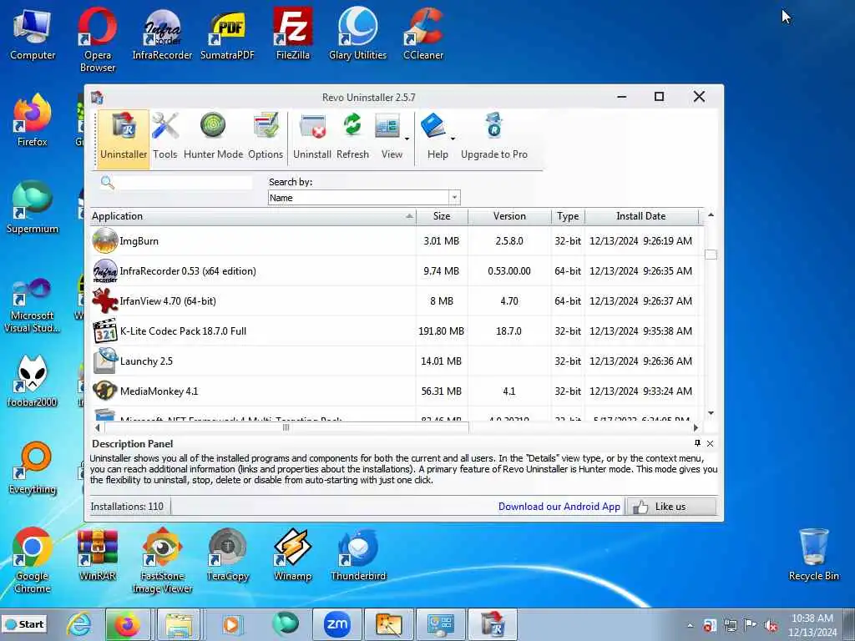855x641 pixels.
Task: Open the Computer desktop icon
Action: coord(33,33)
